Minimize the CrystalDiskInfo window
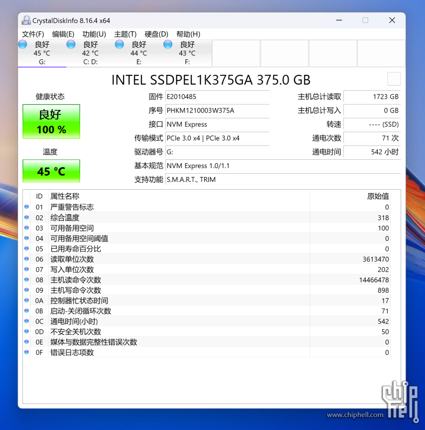 point(339,20)
